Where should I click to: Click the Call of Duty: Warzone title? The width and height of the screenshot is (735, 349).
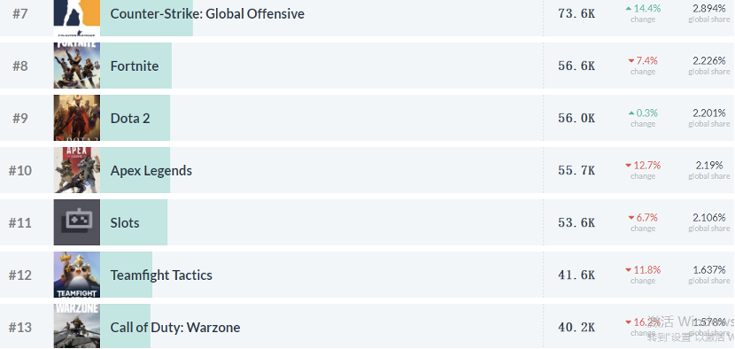pos(175,328)
